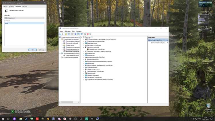Click the taskbar clock
This screenshot has height=121, width=215.
coord(206,119)
